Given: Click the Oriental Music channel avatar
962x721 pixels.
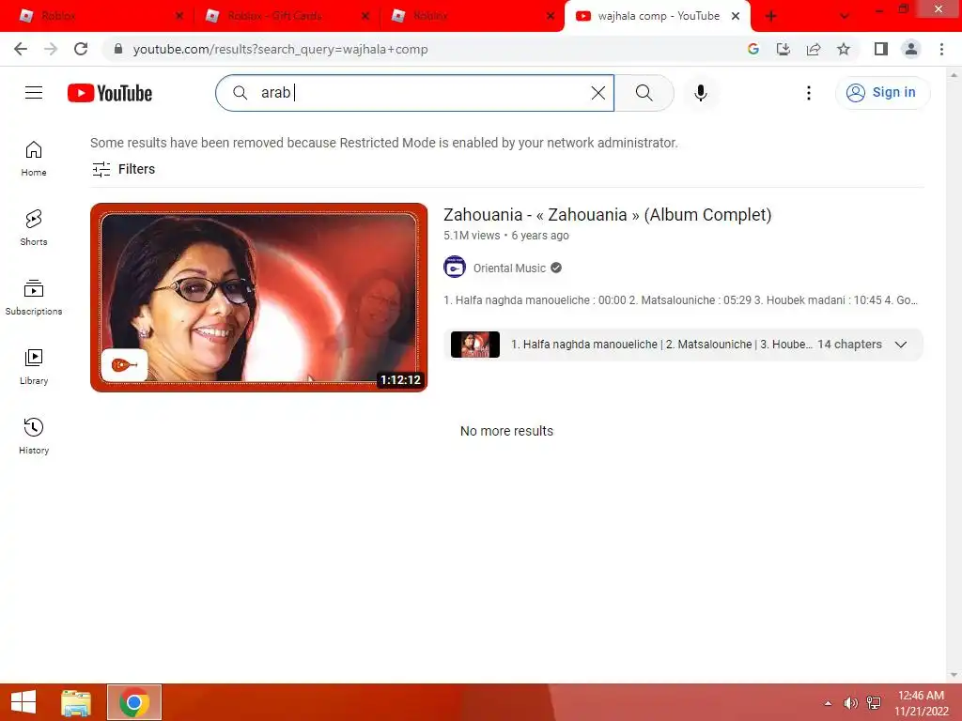Looking at the screenshot, I should 455,268.
